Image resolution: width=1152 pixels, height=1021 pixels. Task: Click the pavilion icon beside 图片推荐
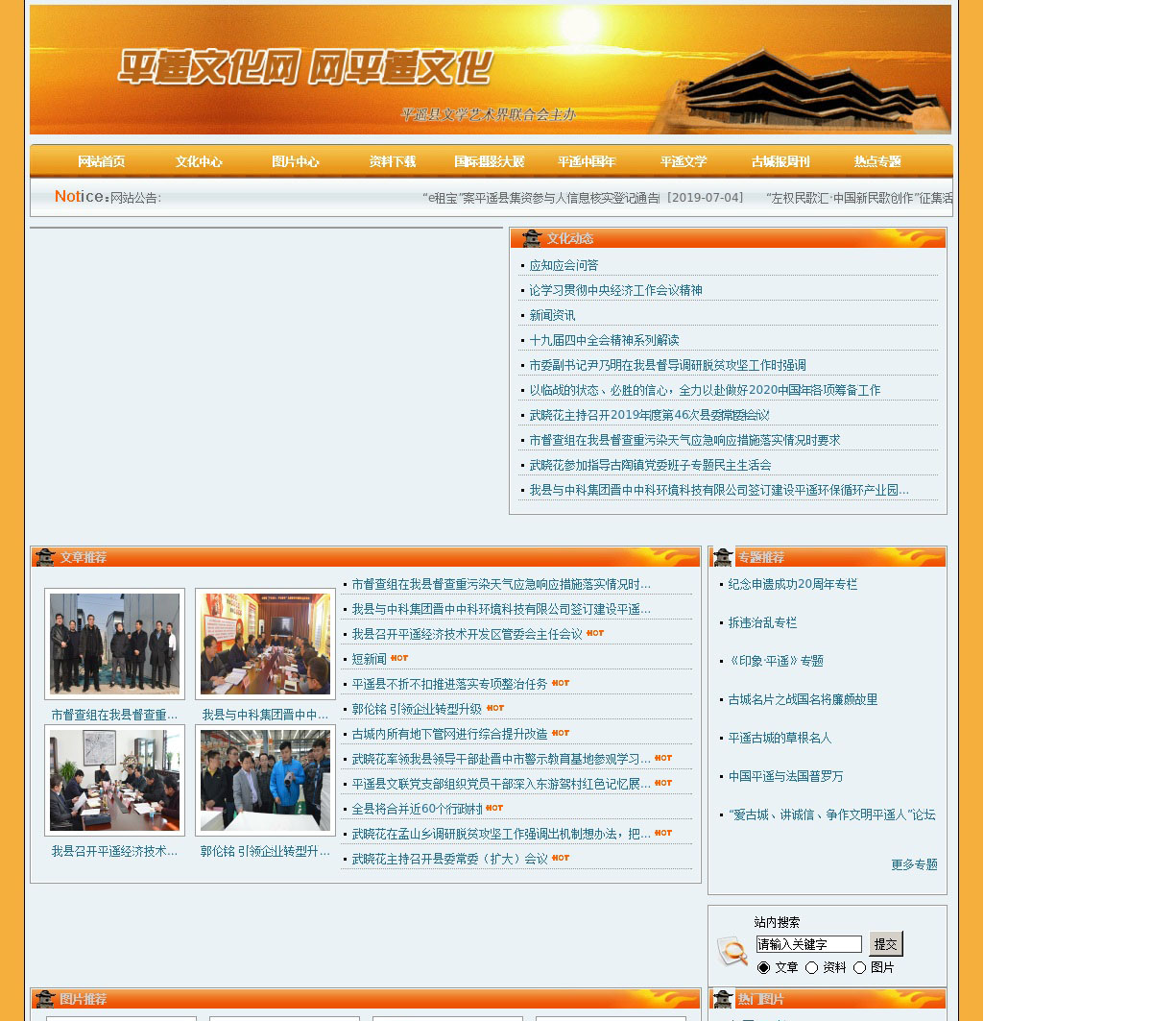coord(45,999)
